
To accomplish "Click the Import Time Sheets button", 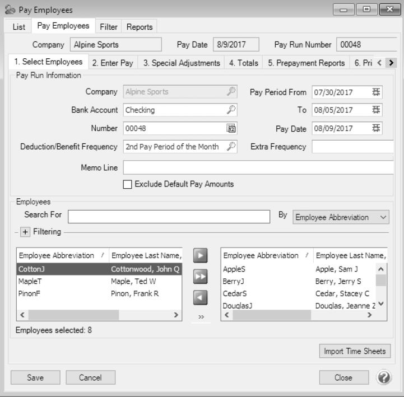I will pyautogui.click(x=355, y=351).
